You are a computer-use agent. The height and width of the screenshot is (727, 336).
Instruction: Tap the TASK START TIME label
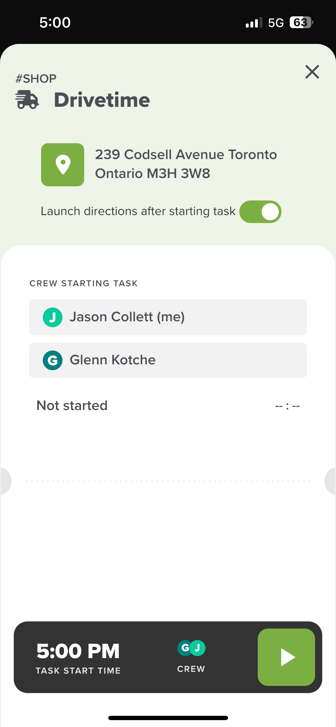(x=78, y=671)
